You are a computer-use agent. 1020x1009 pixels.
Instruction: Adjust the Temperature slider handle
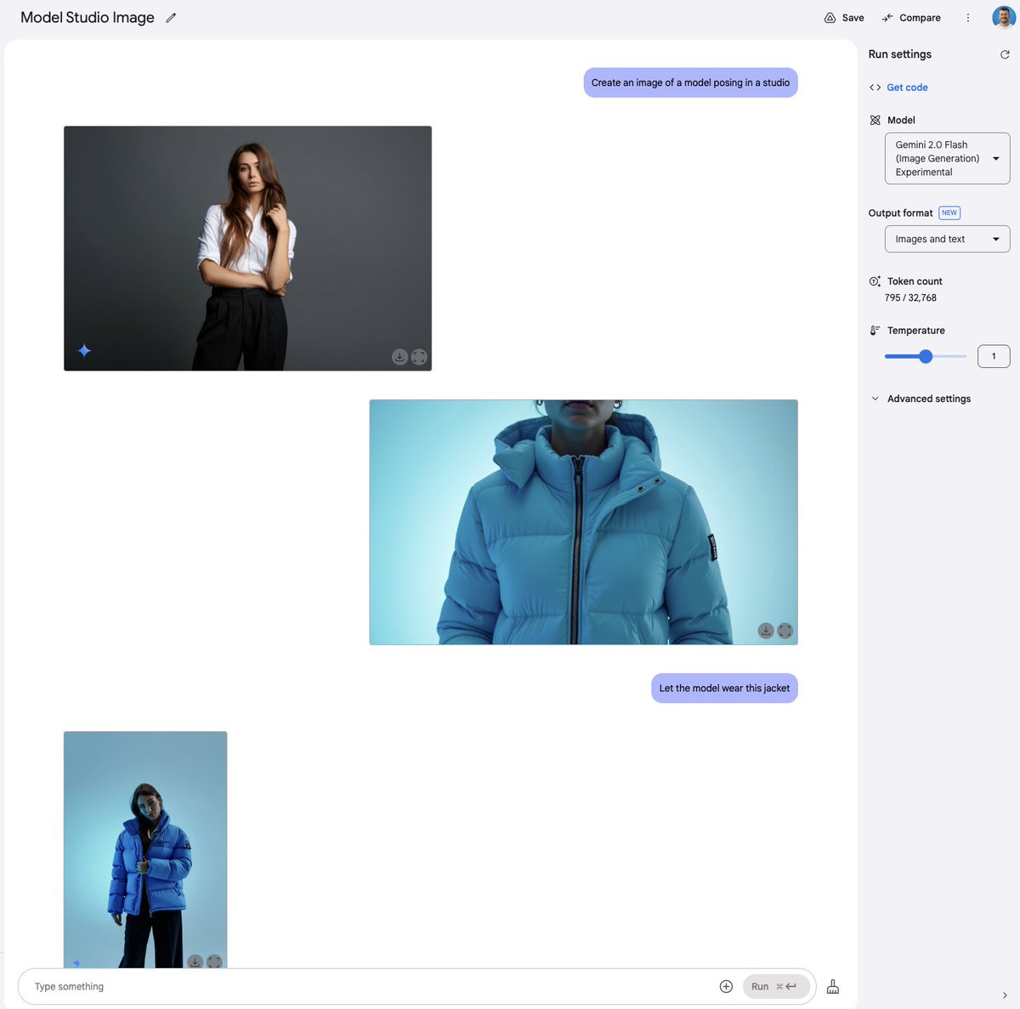click(926, 356)
